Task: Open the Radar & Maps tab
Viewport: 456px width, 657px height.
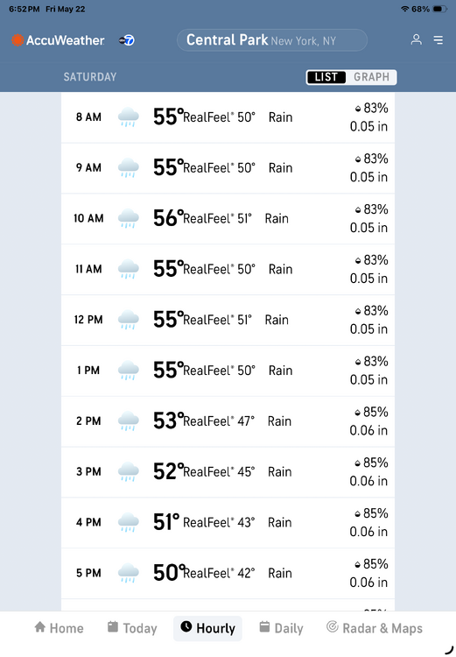Action: pyautogui.click(x=375, y=628)
